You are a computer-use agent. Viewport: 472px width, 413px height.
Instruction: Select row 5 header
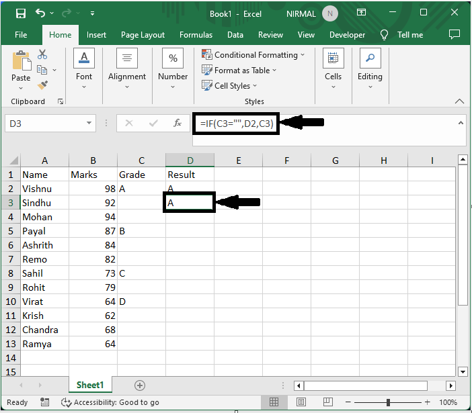click(11, 231)
